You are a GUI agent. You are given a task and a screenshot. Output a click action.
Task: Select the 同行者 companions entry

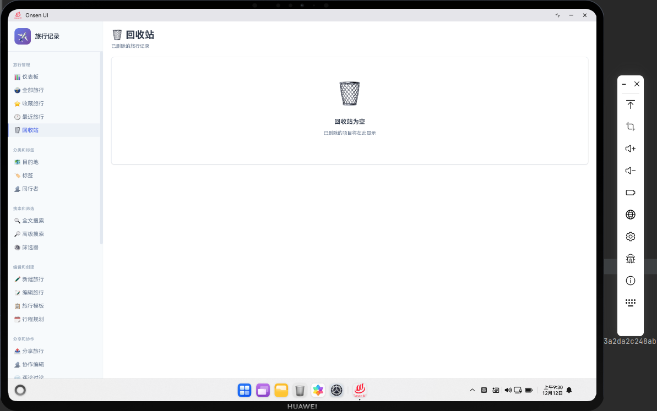[29, 188]
